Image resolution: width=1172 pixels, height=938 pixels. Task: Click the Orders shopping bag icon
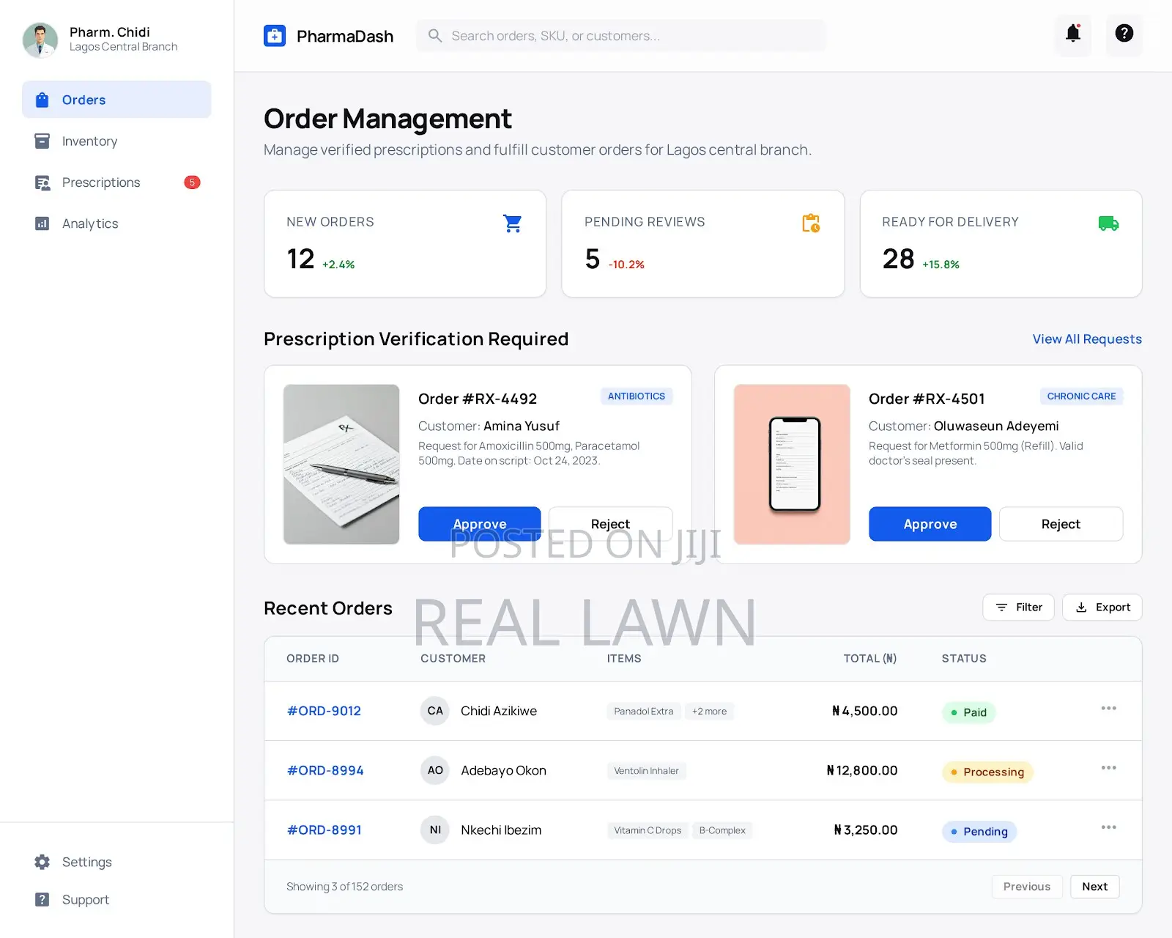[x=42, y=100]
